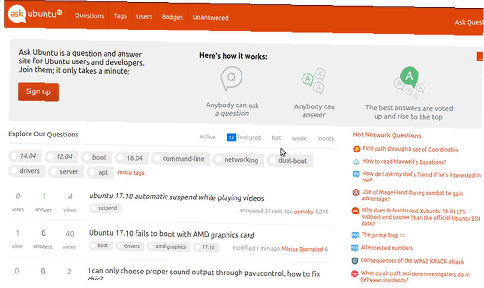Open How to read Maxwell's Equations

(x=404, y=162)
